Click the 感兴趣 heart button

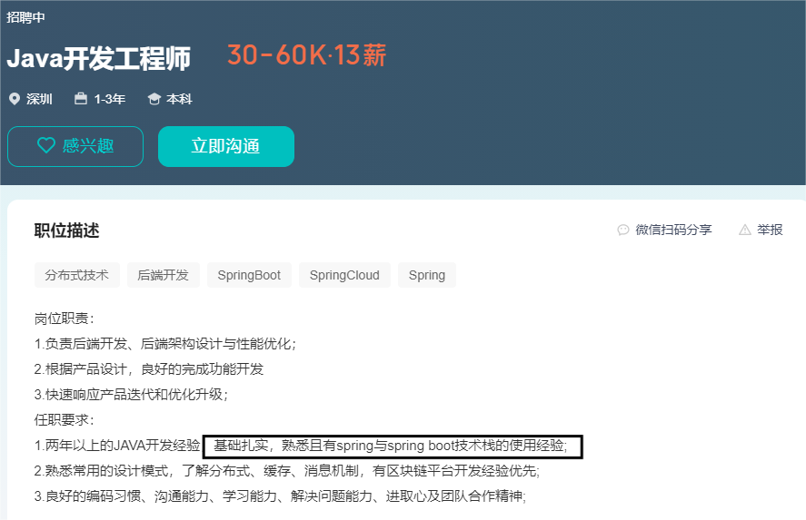[75, 146]
